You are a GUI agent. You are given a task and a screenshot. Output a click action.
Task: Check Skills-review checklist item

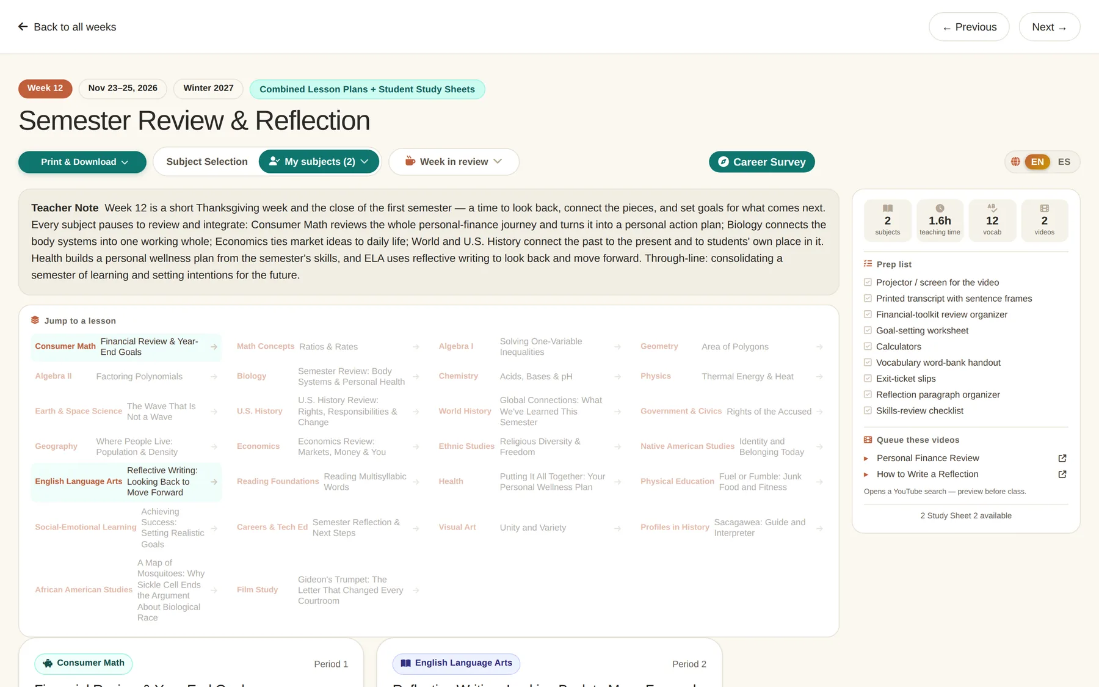tap(868, 411)
